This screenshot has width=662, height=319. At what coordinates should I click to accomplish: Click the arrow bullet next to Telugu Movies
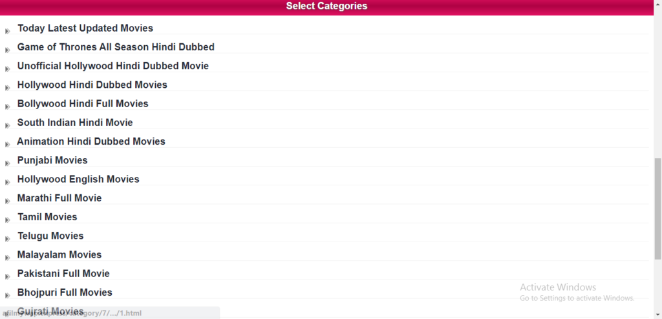pyautogui.click(x=7, y=239)
